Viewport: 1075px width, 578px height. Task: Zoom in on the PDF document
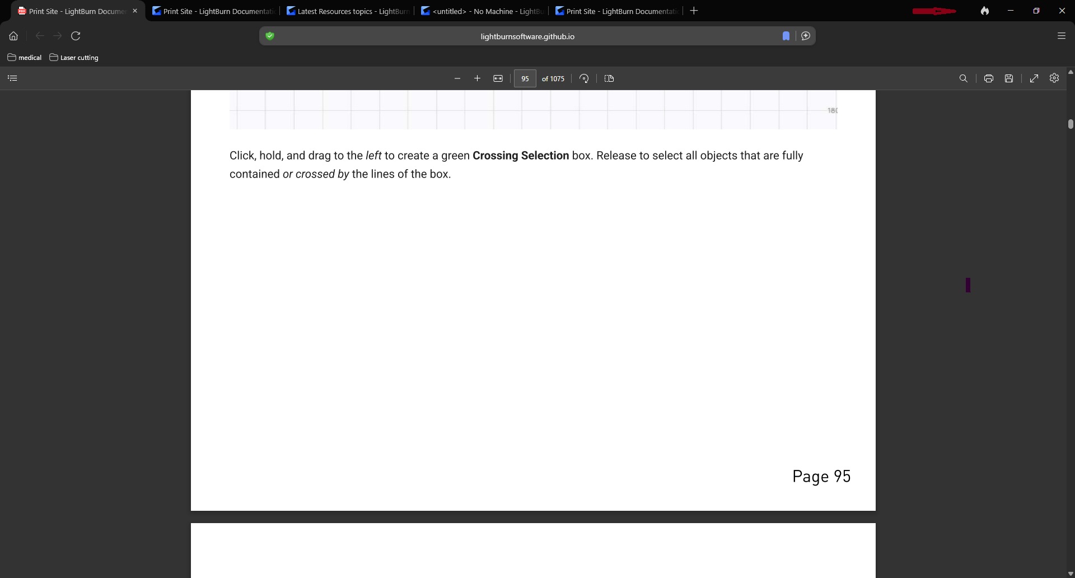coord(477,78)
